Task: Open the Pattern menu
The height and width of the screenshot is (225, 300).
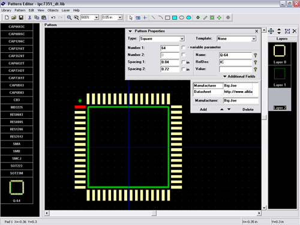Action: [20, 10]
